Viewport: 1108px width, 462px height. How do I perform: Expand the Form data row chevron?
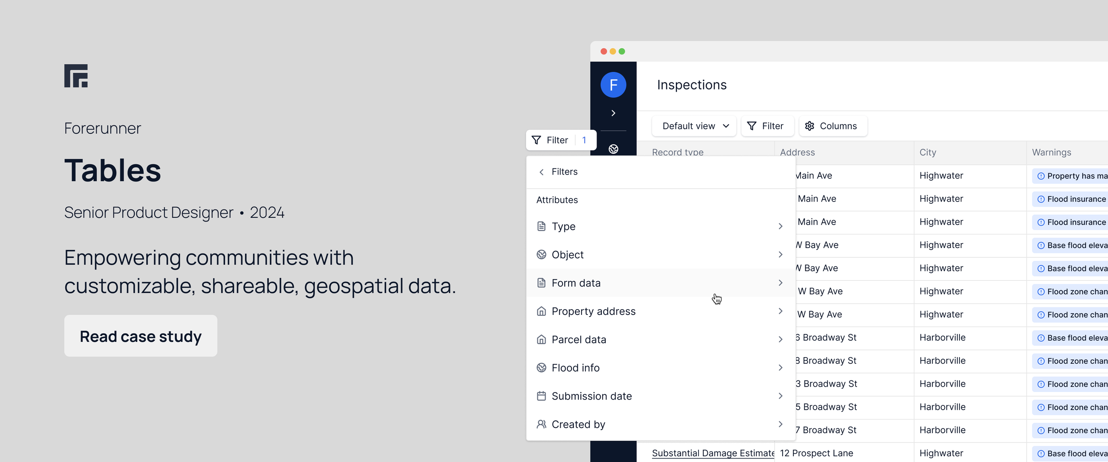coord(780,283)
